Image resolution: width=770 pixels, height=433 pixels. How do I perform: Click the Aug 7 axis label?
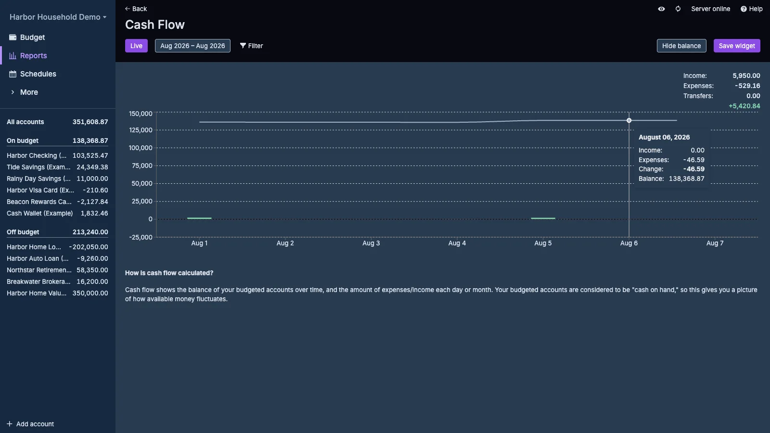click(715, 243)
